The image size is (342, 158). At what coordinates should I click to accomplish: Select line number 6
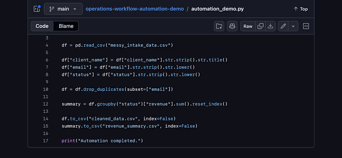(47, 60)
